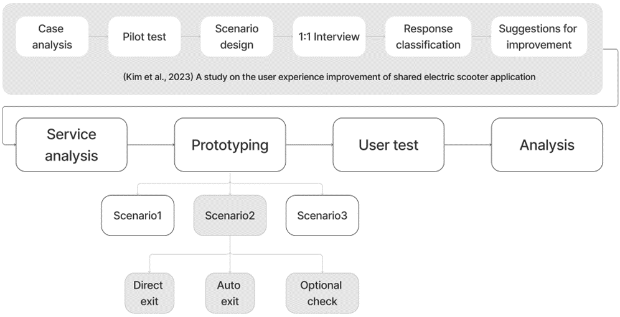Click arrow between Prototyping and User test
This screenshot has height=317, width=620.
coord(309,145)
